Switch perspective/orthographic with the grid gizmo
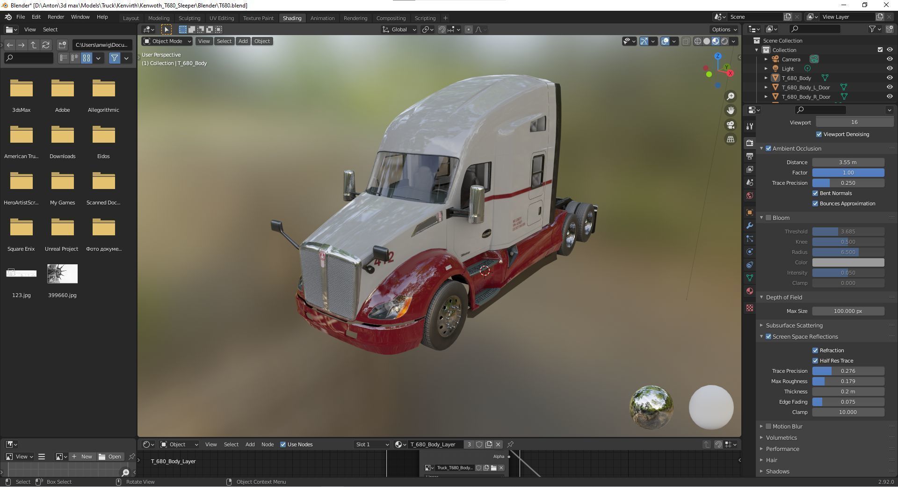Viewport: 898px width, 487px height. click(x=731, y=139)
